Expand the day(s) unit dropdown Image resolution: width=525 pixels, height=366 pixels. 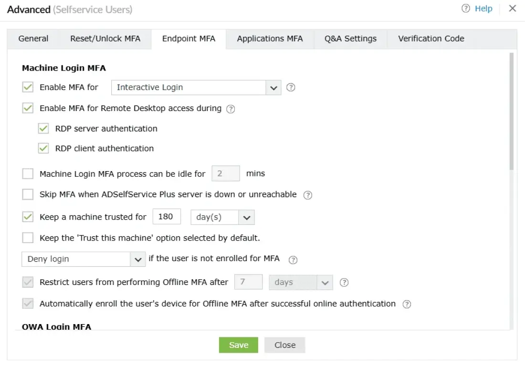222,217
